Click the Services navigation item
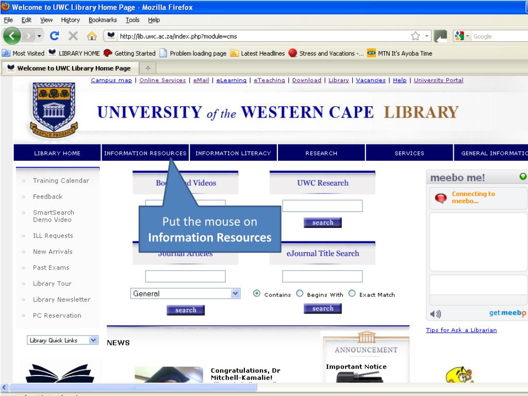Viewport: 528px width, 396px height. pyautogui.click(x=409, y=153)
